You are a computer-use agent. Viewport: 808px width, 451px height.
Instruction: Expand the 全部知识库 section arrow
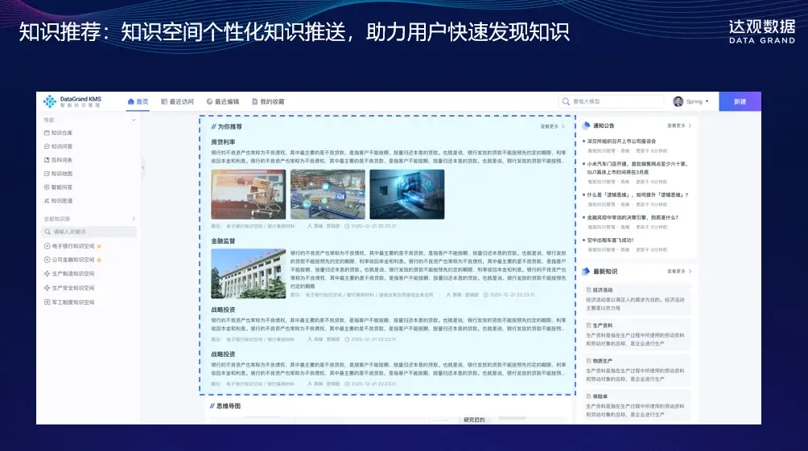(x=134, y=219)
